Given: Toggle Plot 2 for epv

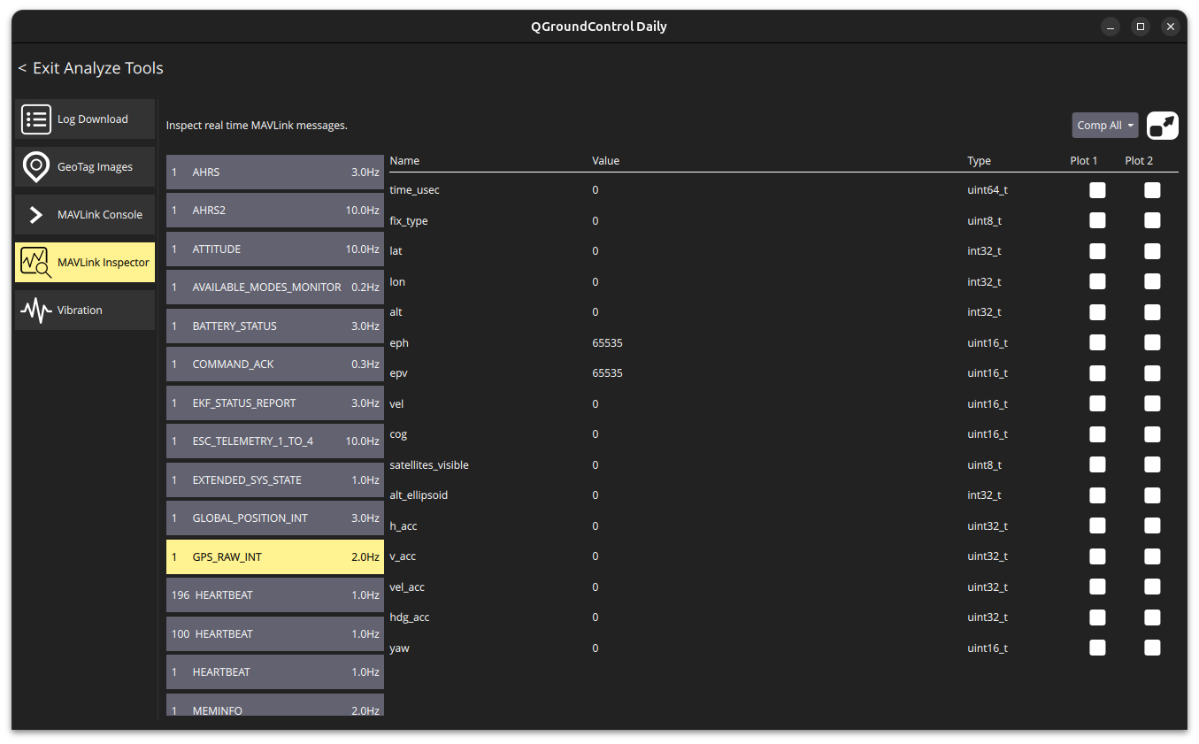Looking at the screenshot, I should (1152, 373).
